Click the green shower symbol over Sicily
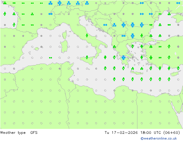 pos(87,57)
